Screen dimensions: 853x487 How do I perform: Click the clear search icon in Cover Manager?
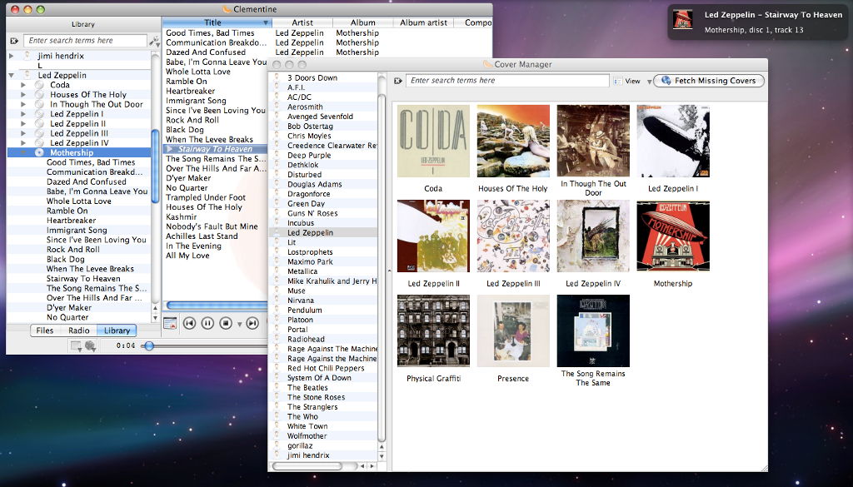[397, 81]
